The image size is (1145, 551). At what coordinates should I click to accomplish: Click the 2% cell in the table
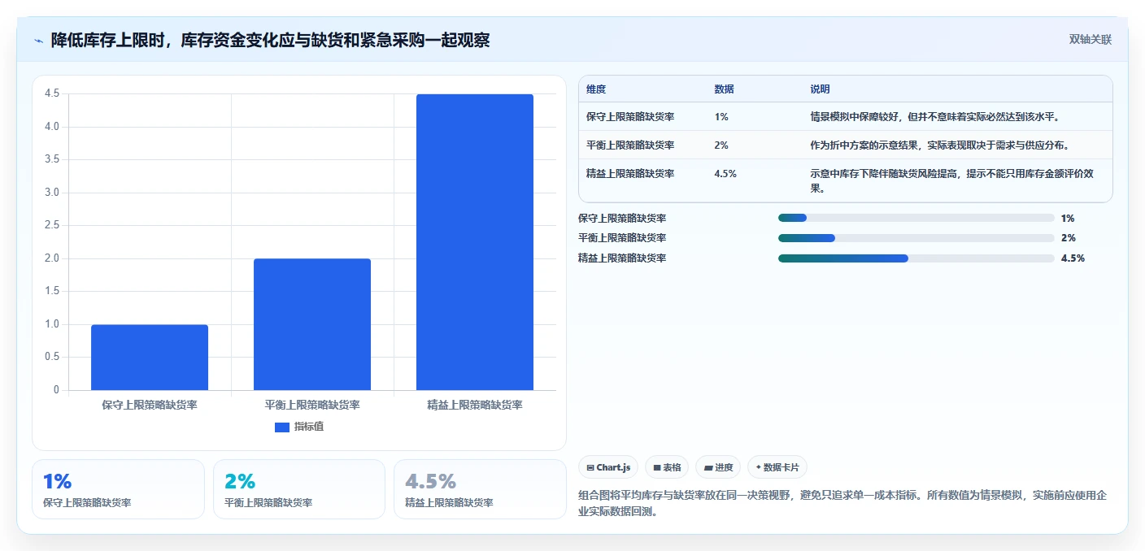coord(721,145)
